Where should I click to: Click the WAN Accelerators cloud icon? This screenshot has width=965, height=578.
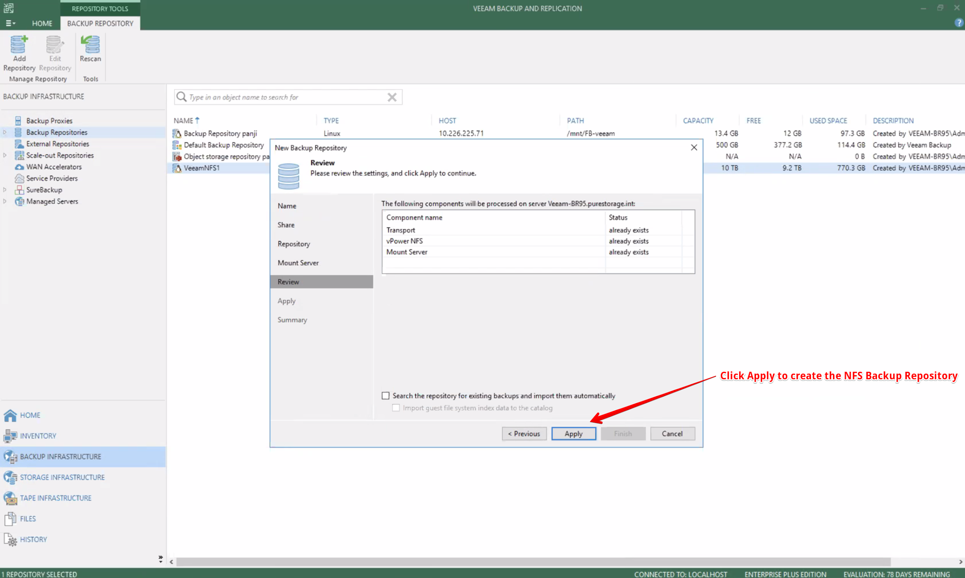pos(19,167)
